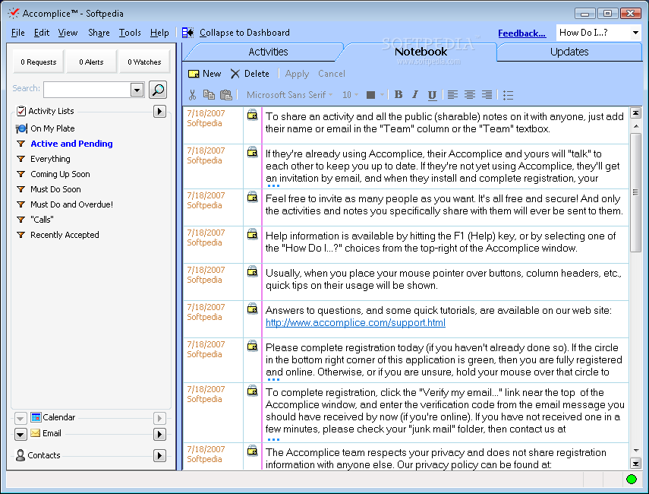Click the Feedback... link

tap(521, 33)
